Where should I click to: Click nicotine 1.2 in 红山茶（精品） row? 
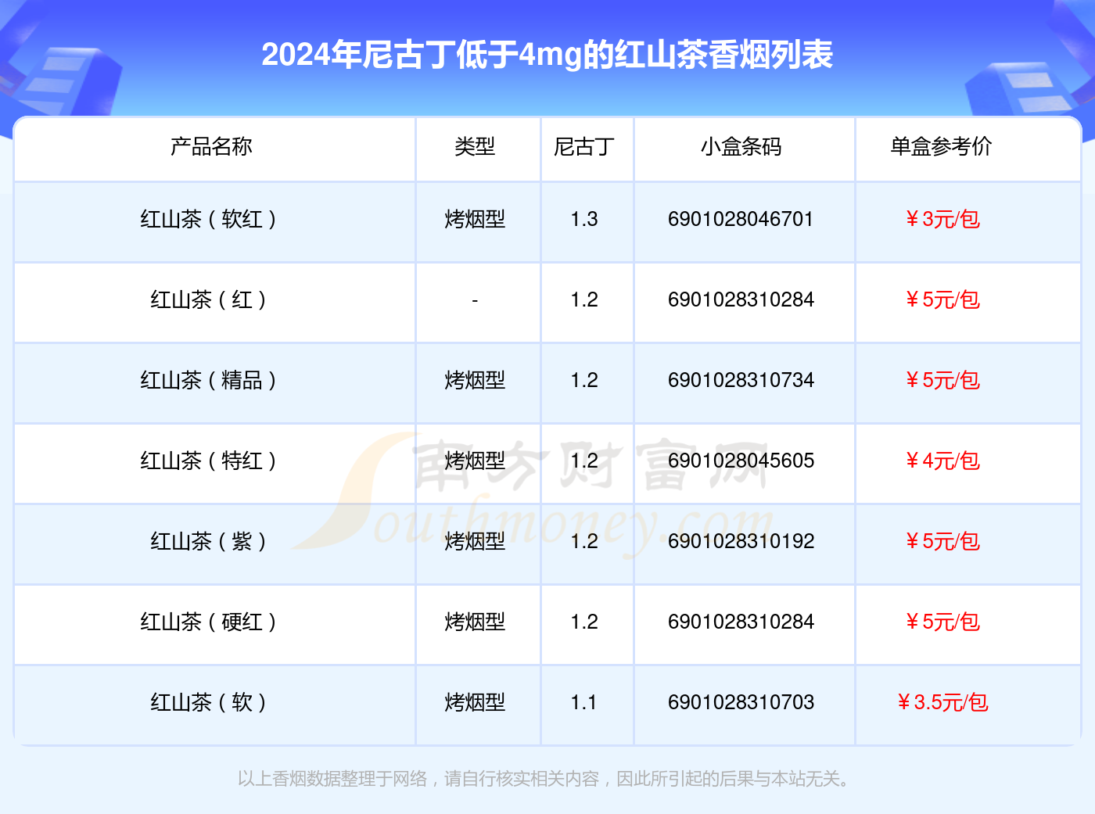pos(584,380)
